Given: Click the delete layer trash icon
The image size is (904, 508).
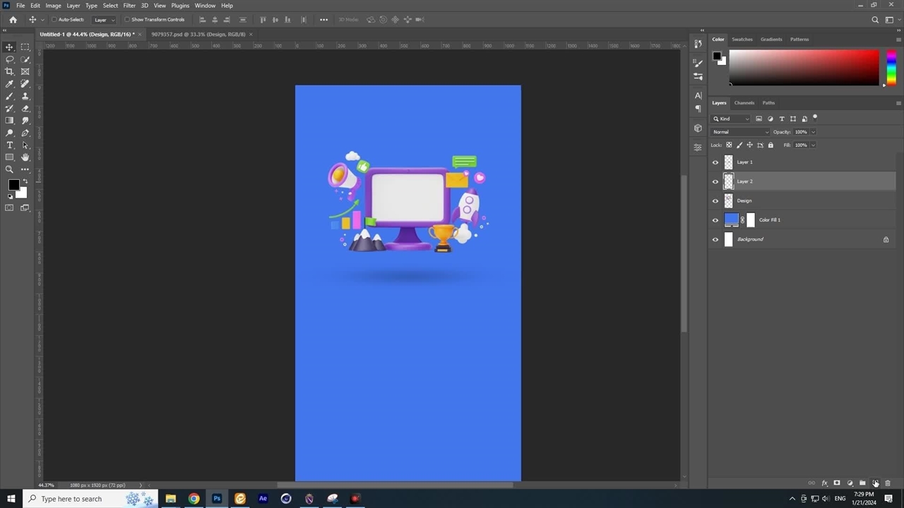Looking at the screenshot, I should pyautogui.click(x=888, y=483).
